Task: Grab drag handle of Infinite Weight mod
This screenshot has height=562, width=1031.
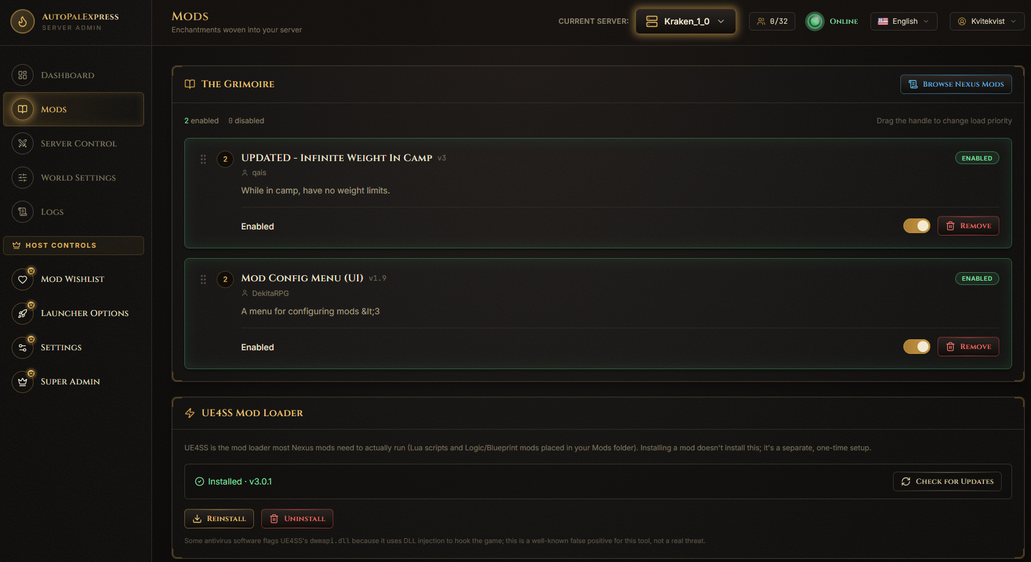Action: [203, 159]
